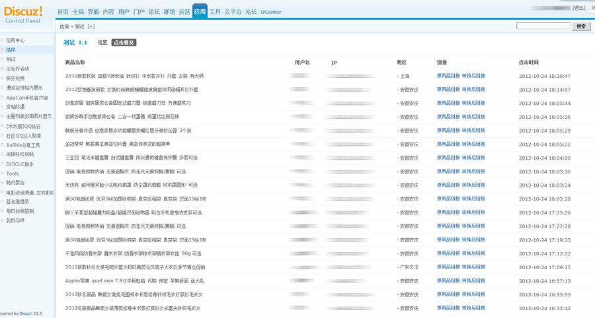Open DISCUZ助手 in the sidebar
Viewport: 595px width, 318px height.
[x=20, y=164]
